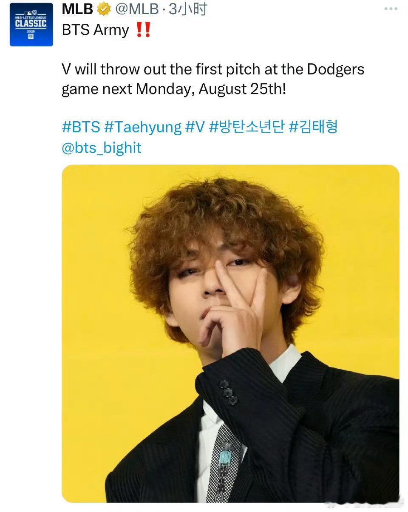Screen dimensions: 408x512
Task: Click the red double exclamation emoji
Action: pyautogui.click(x=143, y=31)
